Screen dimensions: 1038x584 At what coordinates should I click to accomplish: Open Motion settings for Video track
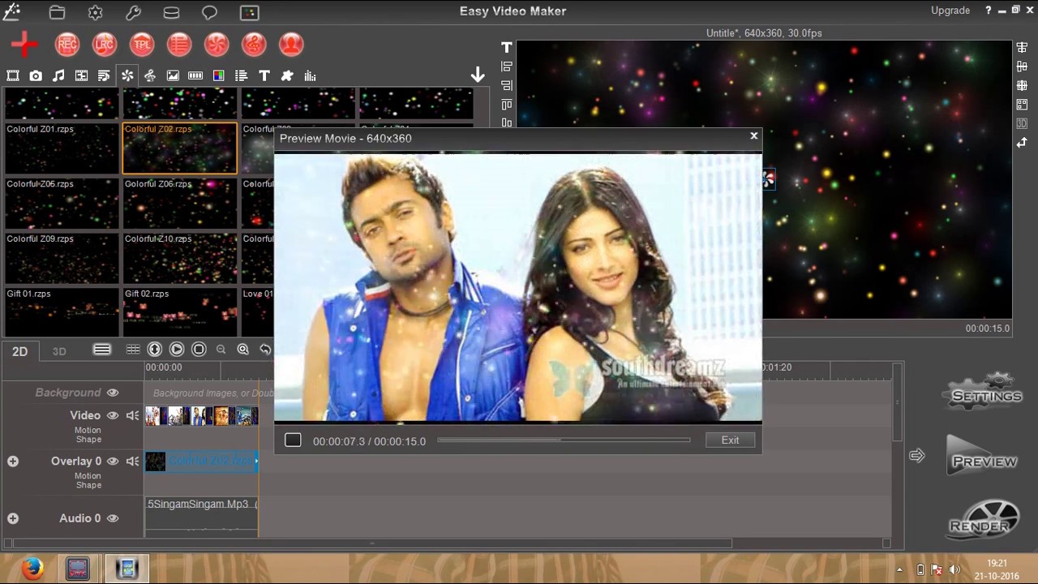88,430
